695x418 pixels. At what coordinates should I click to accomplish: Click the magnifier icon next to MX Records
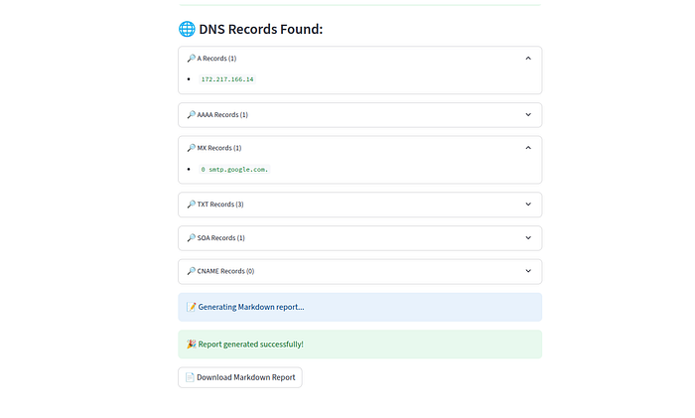point(191,148)
